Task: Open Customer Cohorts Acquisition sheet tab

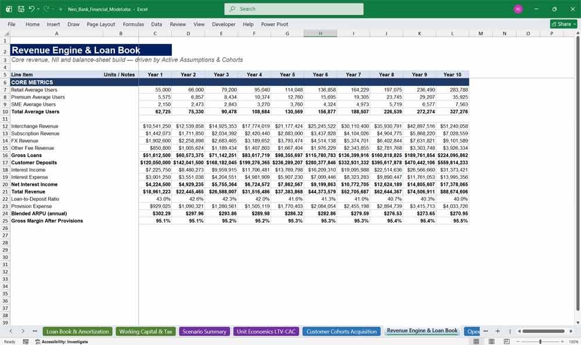Action: [341, 331]
